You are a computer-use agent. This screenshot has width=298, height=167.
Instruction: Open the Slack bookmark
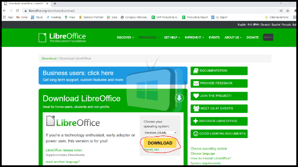click(x=112, y=17)
